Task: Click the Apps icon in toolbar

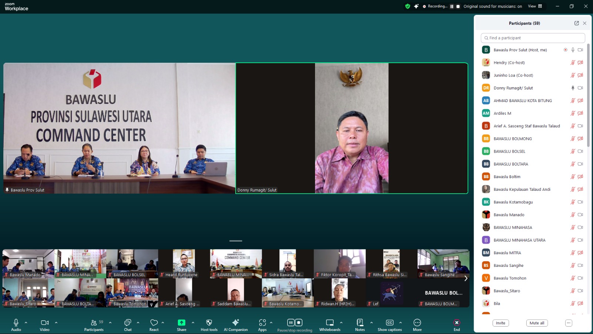Action: [262, 322]
